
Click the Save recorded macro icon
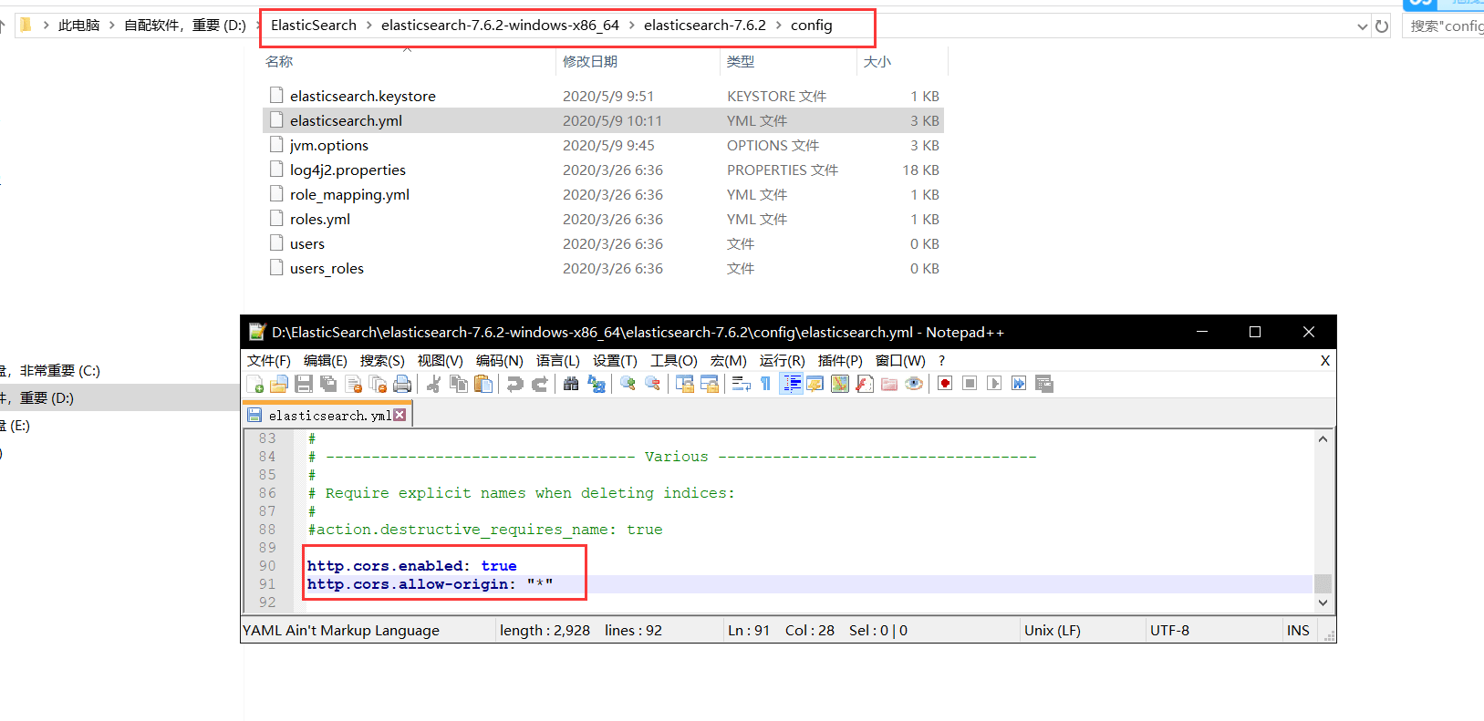(1044, 384)
